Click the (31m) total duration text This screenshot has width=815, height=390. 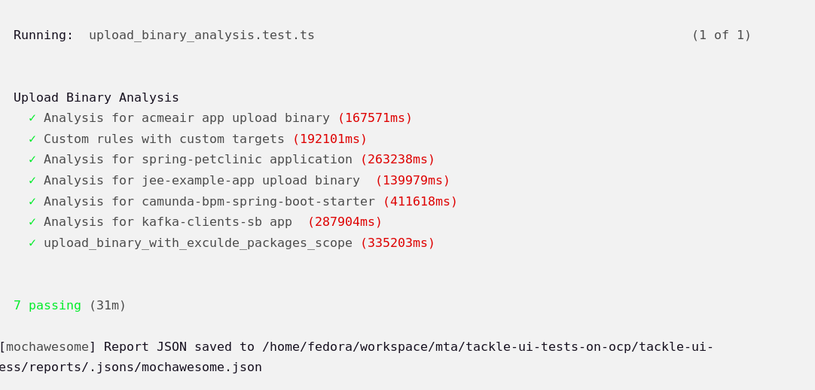(x=107, y=306)
